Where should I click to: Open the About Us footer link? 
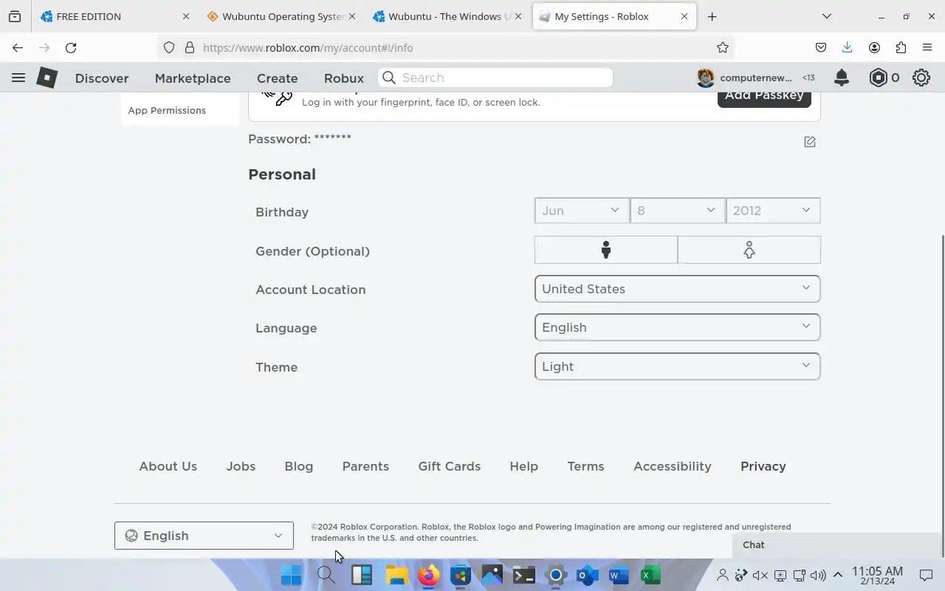pyautogui.click(x=168, y=466)
